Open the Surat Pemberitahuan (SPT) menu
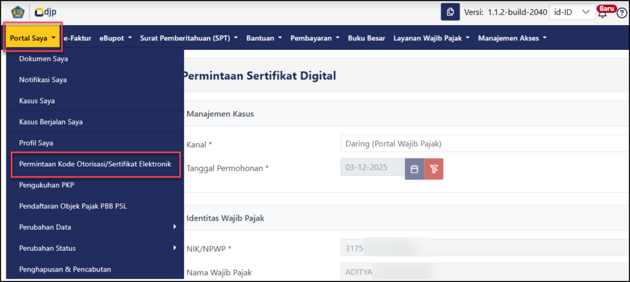The height and width of the screenshot is (282, 630). coord(189,38)
